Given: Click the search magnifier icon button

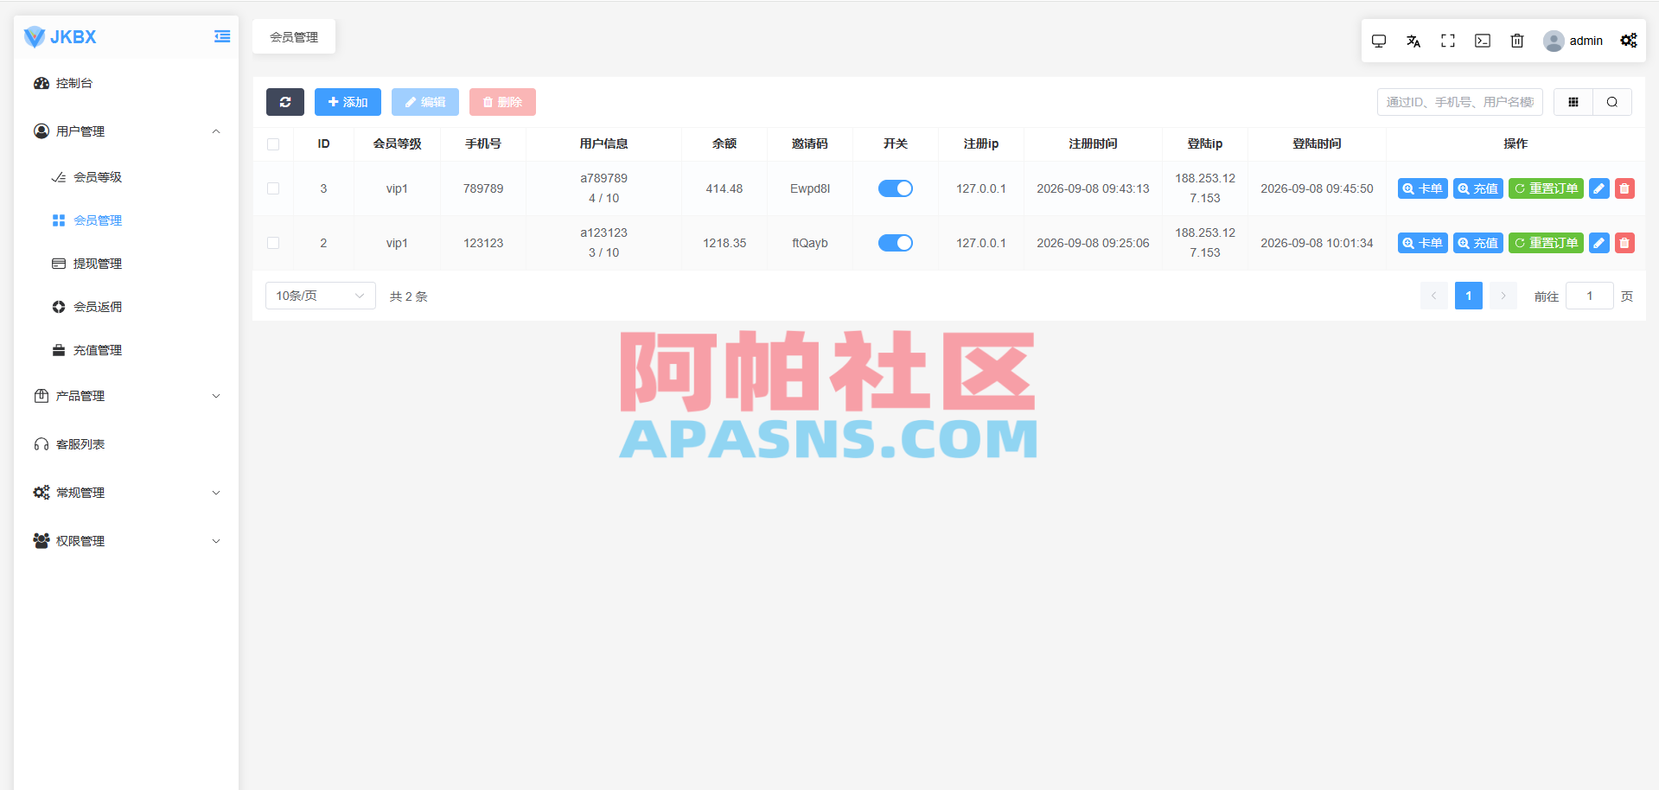Looking at the screenshot, I should point(1612,102).
